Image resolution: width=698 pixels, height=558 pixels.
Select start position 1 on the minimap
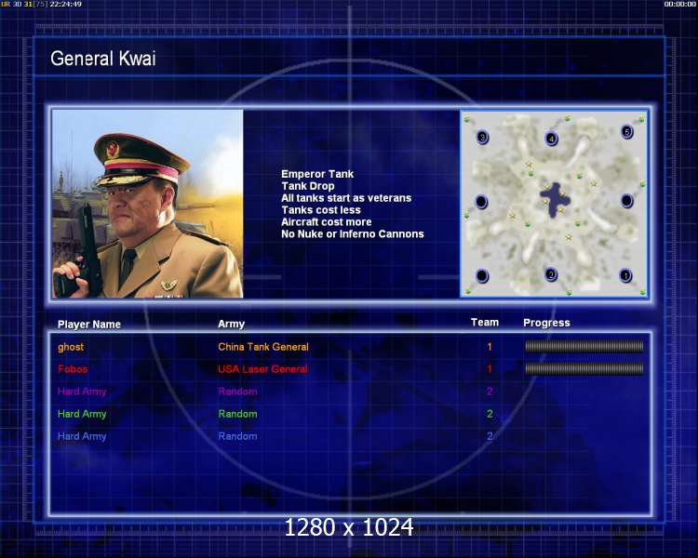(x=625, y=275)
